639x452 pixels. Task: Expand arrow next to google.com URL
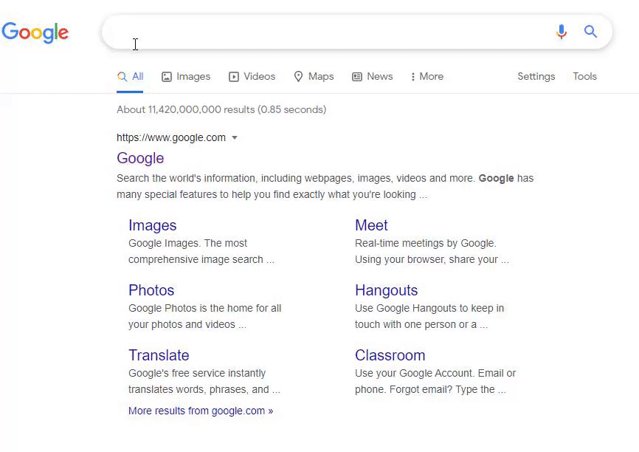click(x=235, y=138)
